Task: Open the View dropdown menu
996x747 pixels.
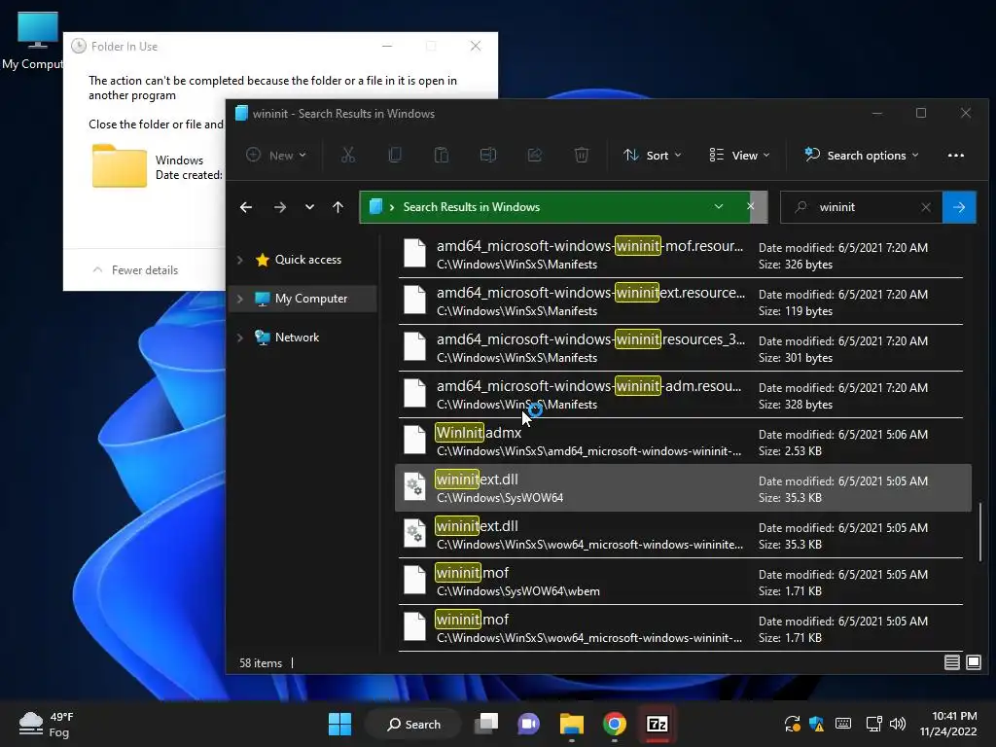Action: 740,155
